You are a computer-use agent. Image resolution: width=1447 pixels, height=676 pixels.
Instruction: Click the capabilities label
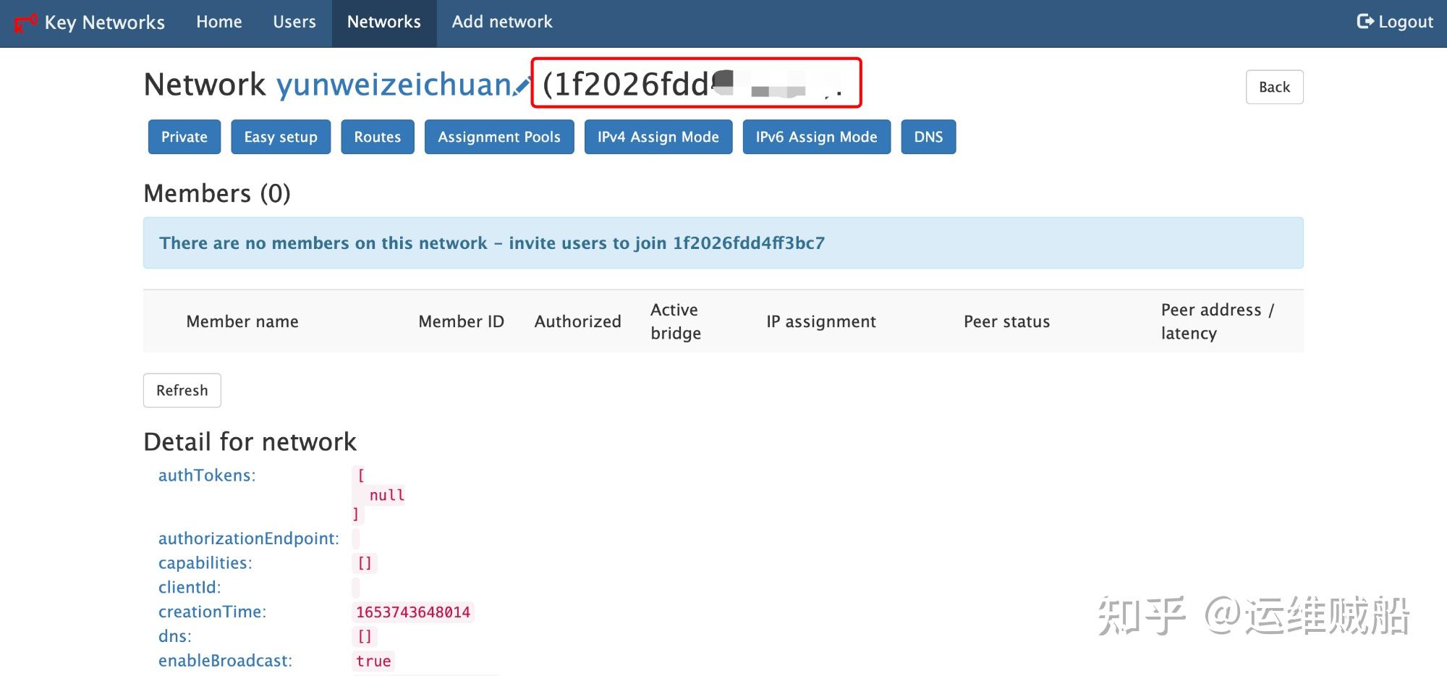coord(205,563)
